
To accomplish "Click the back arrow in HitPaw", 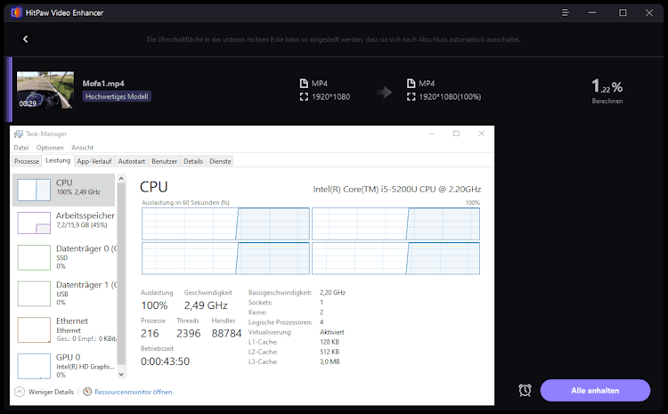I will pyautogui.click(x=26, y=39).
